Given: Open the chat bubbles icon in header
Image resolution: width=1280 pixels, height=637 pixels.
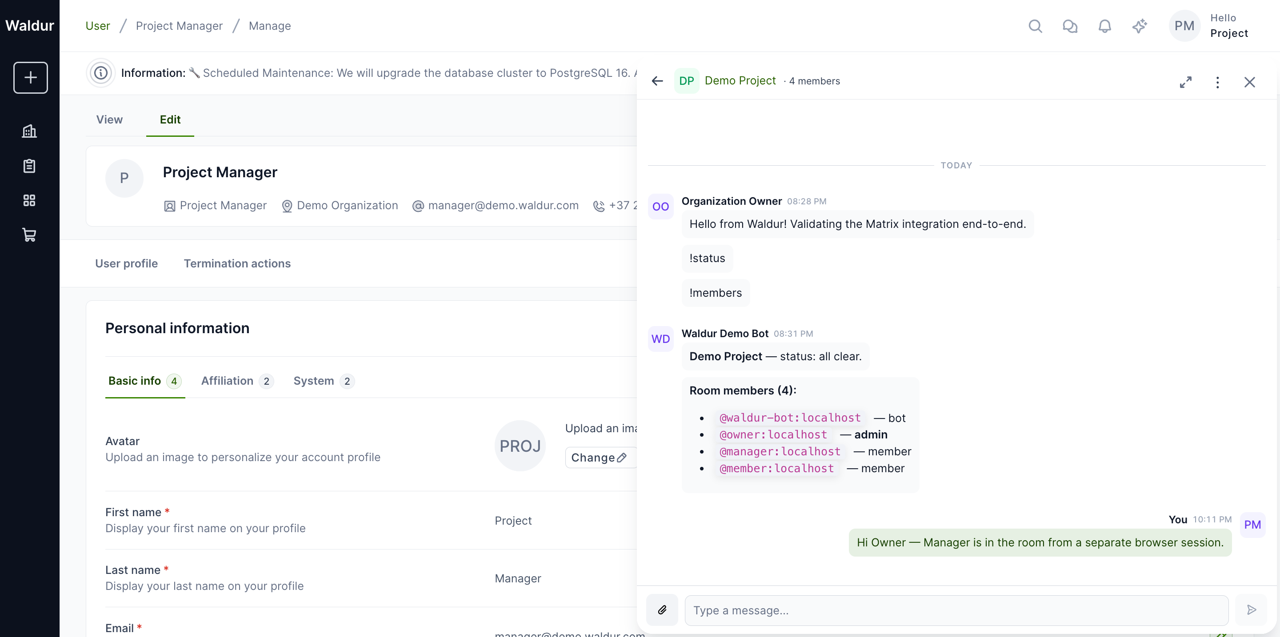Looking at the screenshot, I should coord(1070,26).
